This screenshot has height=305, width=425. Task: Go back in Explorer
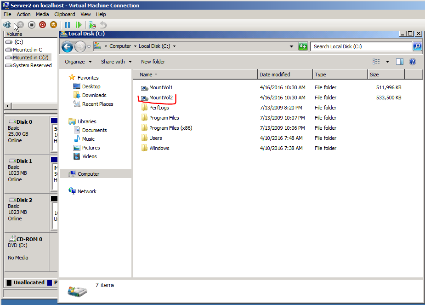pyautogui.click(x=67, y=46)
